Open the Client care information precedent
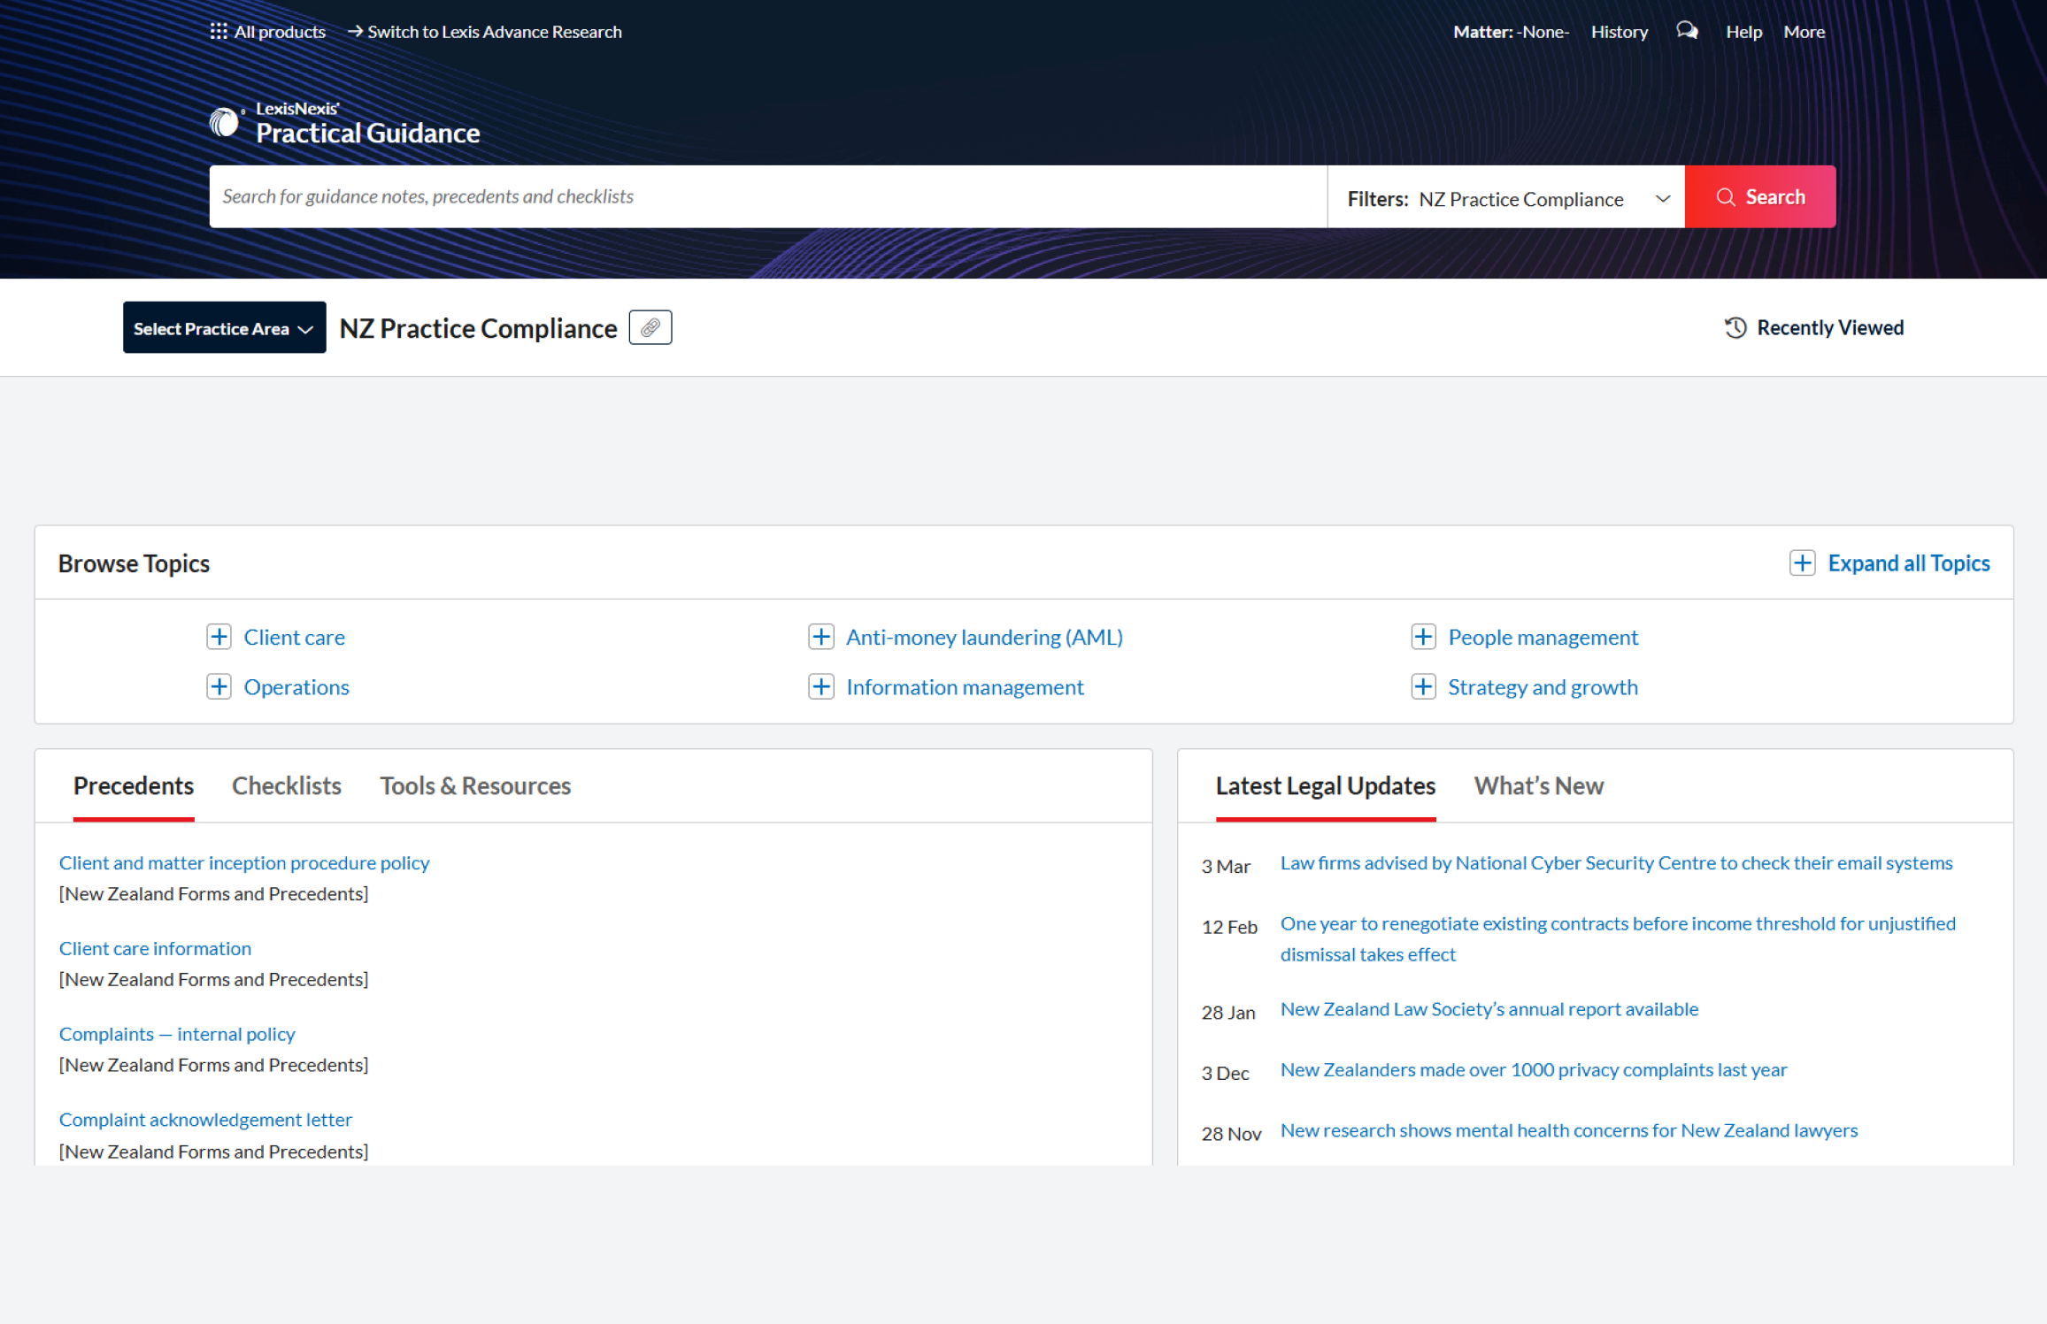Viewport: 2047px width, 1324px height. pyautogui.click(x=155, y=948)
